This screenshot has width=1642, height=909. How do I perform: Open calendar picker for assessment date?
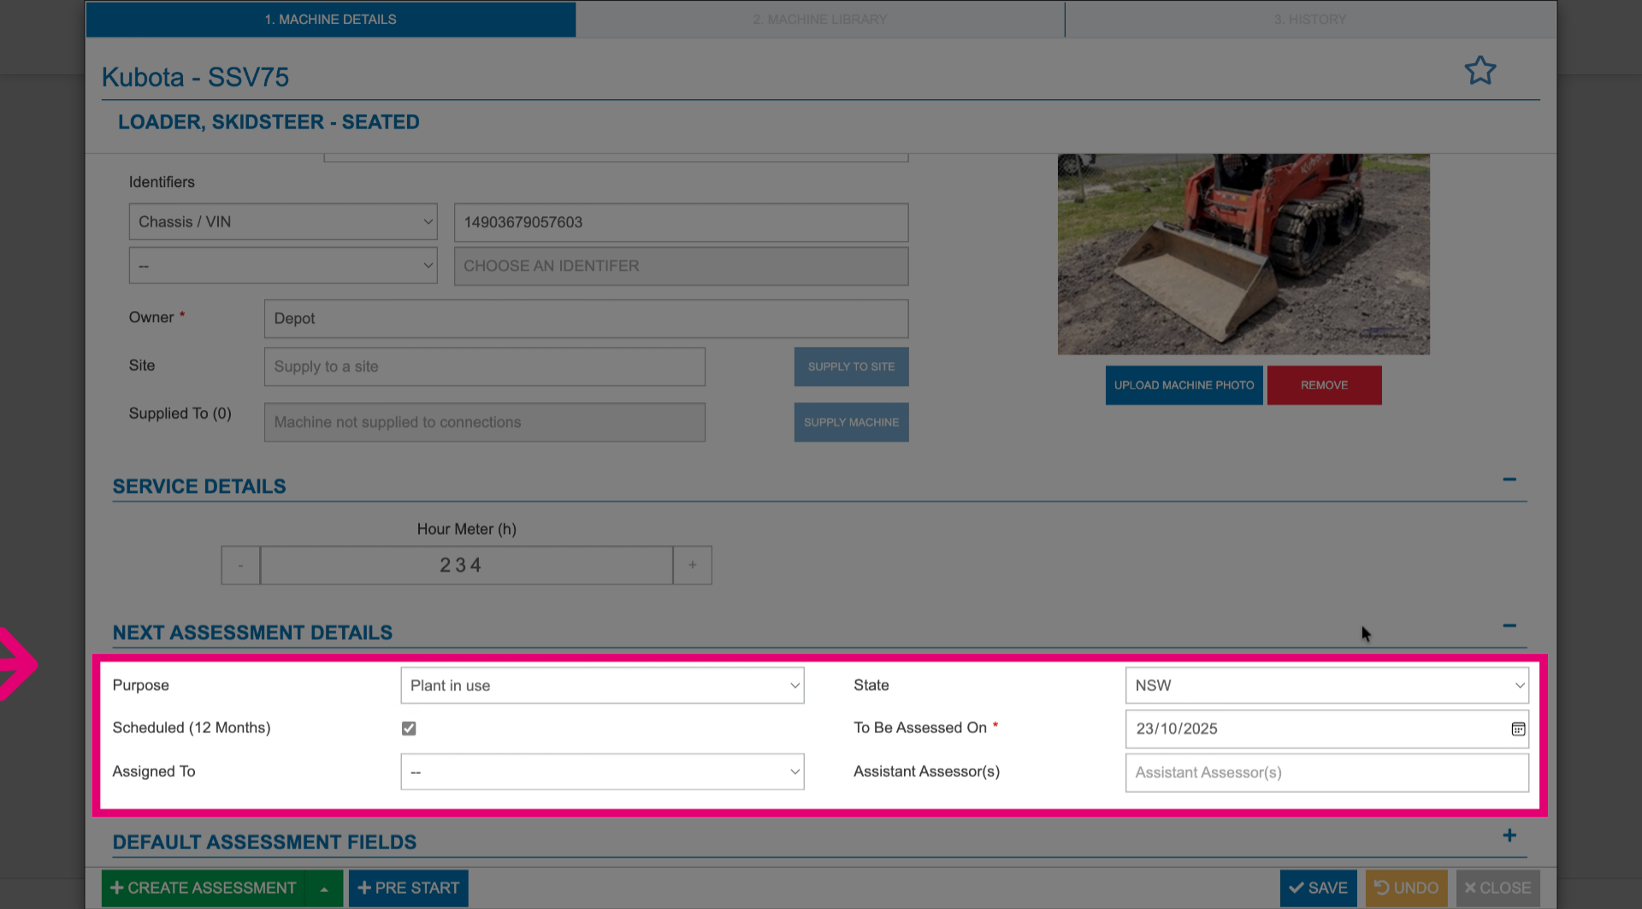pyautogui.click(x=1518, y=729)
